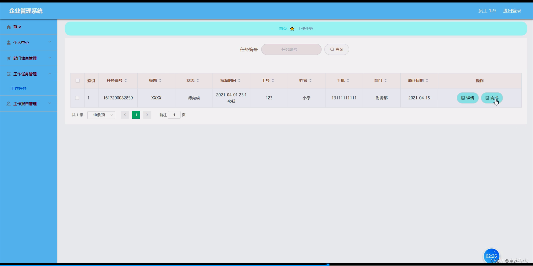The image size is (533, 266).
Task: Open the 10条/页 page size dropdown
Action: click(x=101, y=115)
